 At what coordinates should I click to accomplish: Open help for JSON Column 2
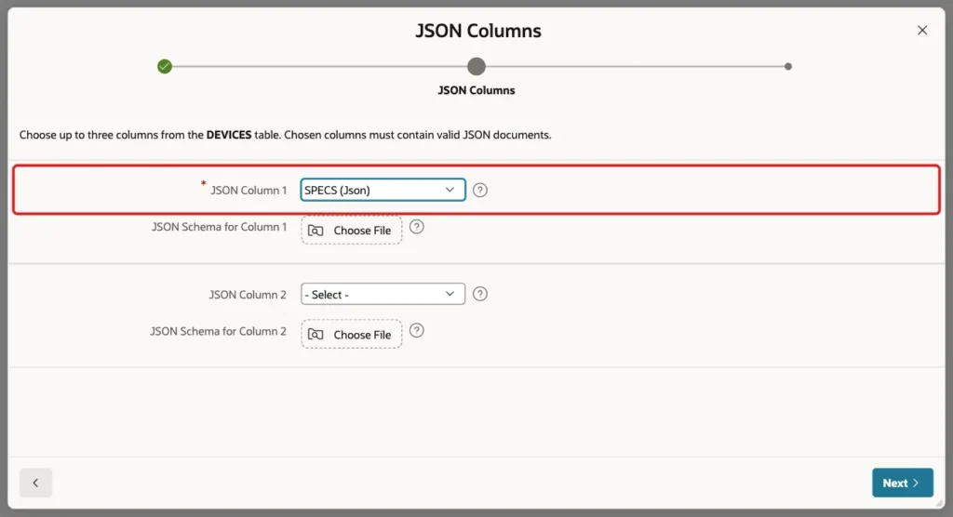(x=480, y=294)
